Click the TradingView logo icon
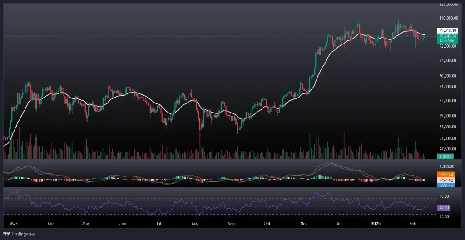This screenshot has width=465, height=240. tap(6, 235)
